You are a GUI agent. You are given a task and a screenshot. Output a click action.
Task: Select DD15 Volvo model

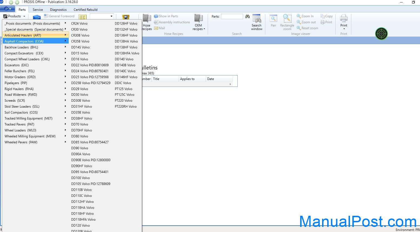(x=80, y=53)
